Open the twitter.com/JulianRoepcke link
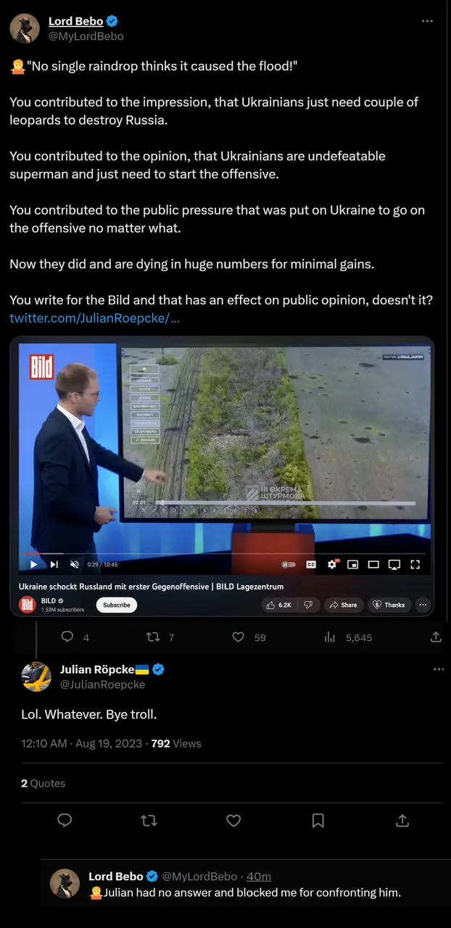The width and height of the screenshot is (451, 928). (x=94, y=318)
